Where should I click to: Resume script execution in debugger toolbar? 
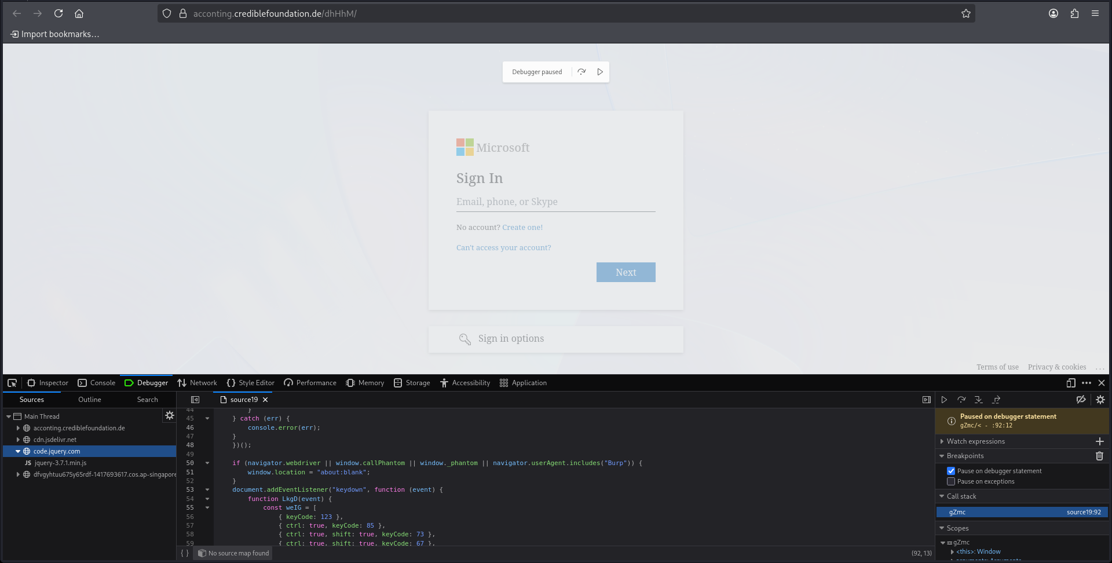(x=944, y=400)
